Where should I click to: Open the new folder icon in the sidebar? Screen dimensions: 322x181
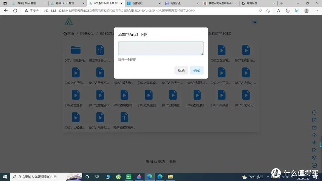click(314, 127)
